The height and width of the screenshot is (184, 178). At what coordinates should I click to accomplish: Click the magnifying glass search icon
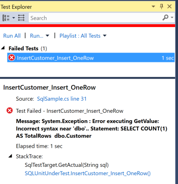coord(165,18)
